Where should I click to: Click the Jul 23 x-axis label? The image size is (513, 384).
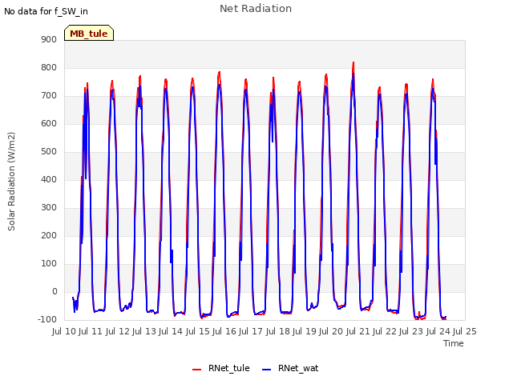[411, 331]
